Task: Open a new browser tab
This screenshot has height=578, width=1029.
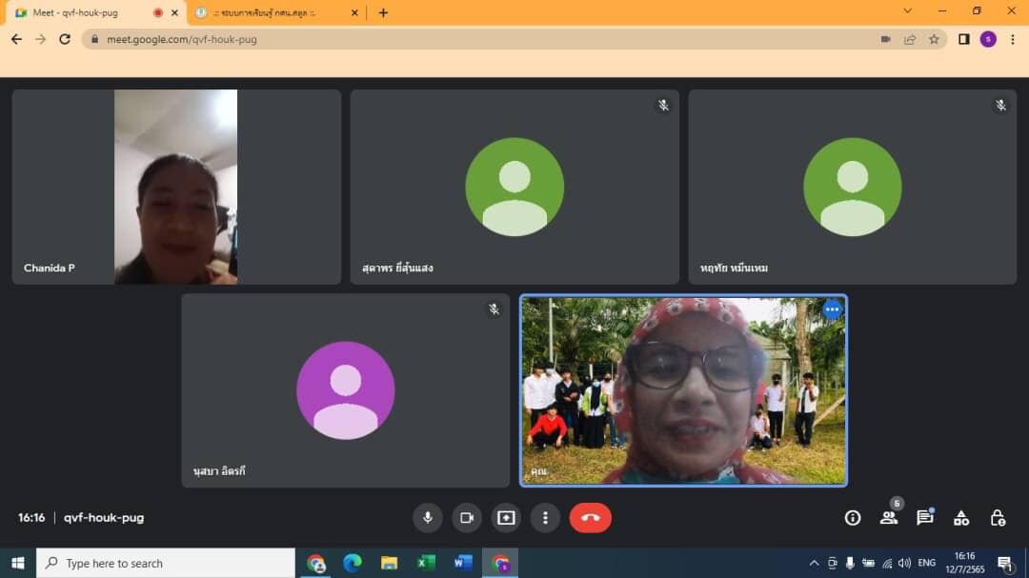Action: point(383,13)
